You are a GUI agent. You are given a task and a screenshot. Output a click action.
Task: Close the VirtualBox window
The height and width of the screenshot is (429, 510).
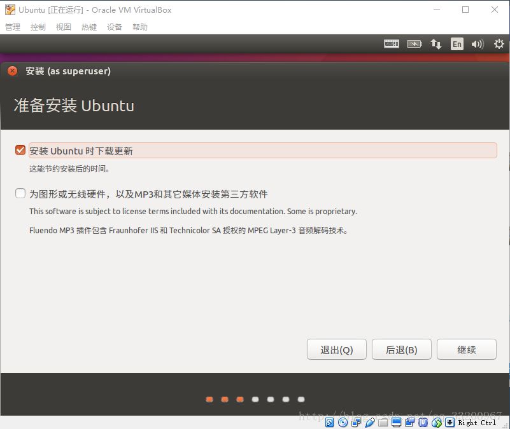point(494,10)
